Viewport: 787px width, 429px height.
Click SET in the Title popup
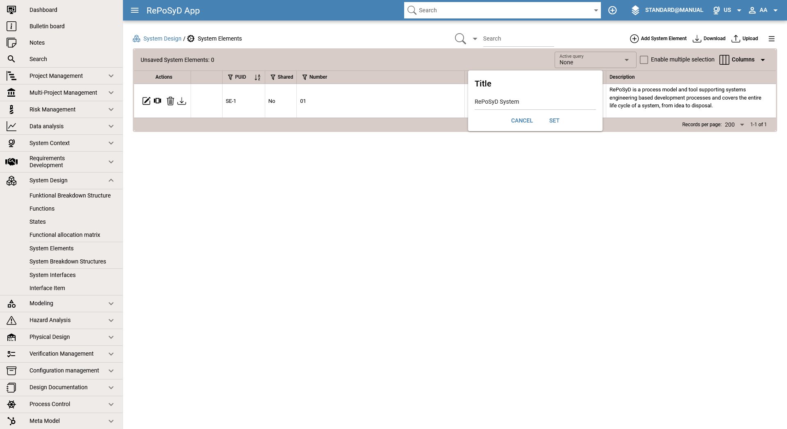tap(554, 120)
